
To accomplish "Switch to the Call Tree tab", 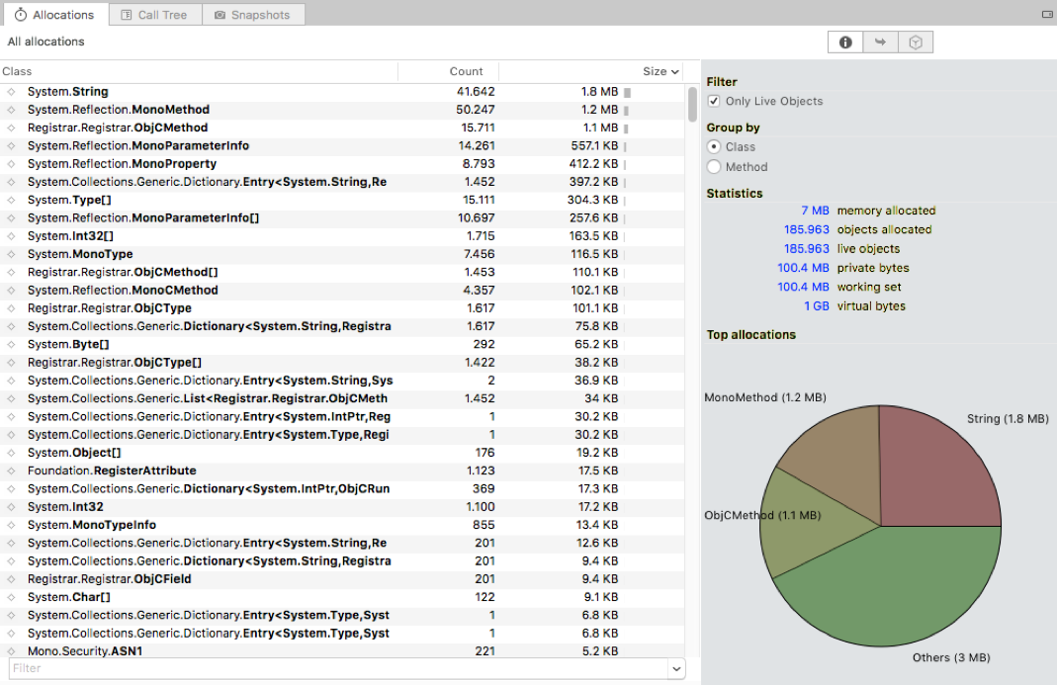I will tap(153, 15).
